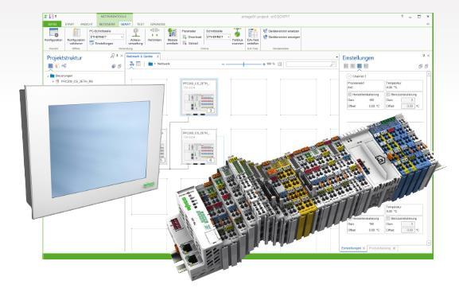Switch to the GERÄT ribbon tab
Viewport: 459px width, 292px height.
tap(125, 25)
